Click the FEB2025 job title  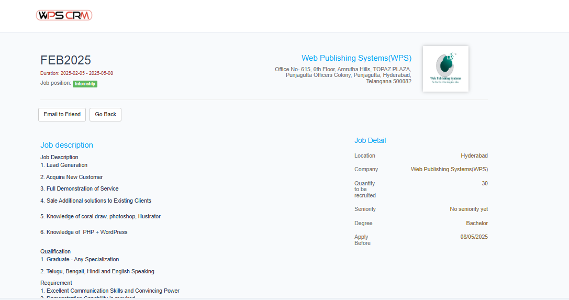coord(65,60)
